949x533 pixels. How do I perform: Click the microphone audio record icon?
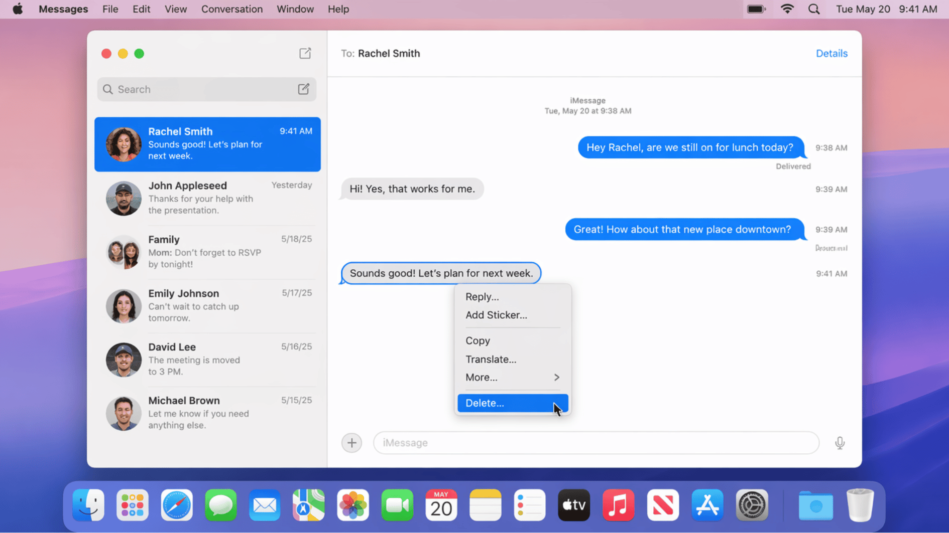(840, 443)
